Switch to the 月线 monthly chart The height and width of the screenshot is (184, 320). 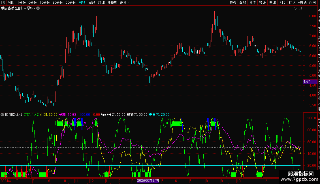(x=101, y=3)
